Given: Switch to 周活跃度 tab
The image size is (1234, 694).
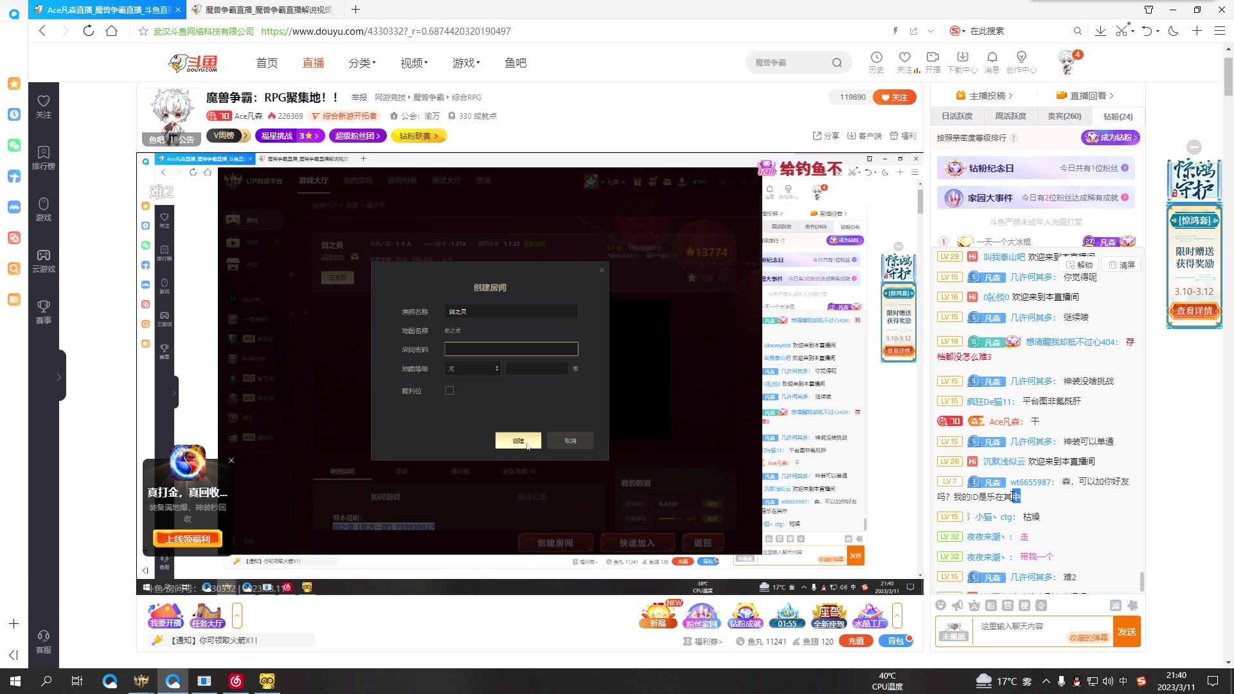Looking at the screenshot, I should 1010,116.
